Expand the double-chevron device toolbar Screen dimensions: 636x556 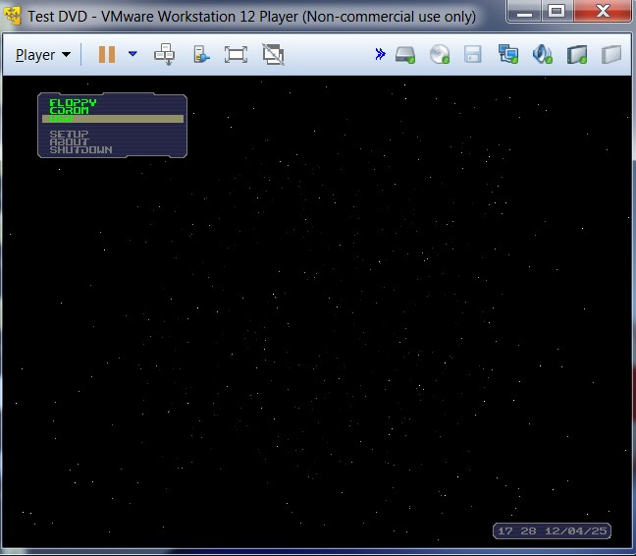tap(380, 55)
